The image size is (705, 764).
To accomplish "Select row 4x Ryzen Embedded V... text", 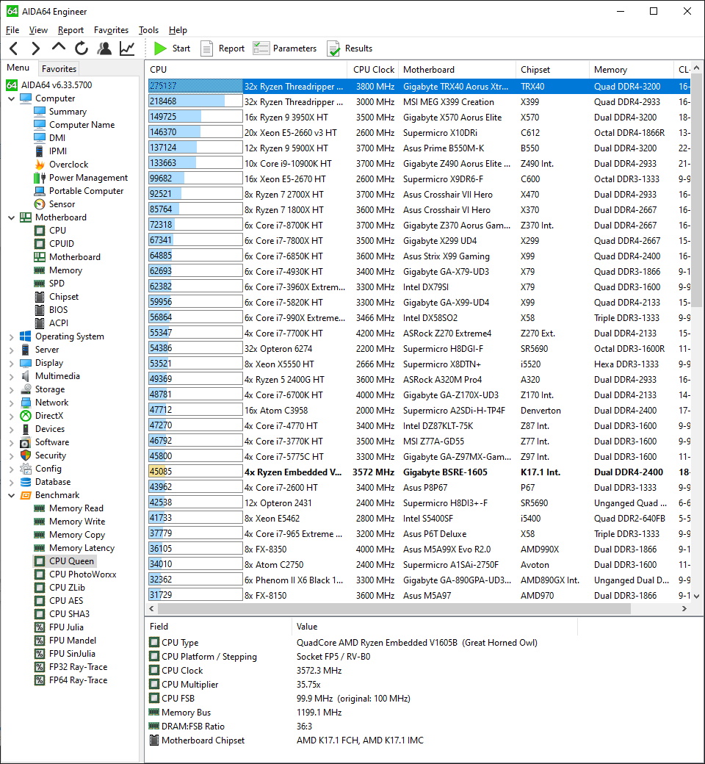I will click(293, 472).
